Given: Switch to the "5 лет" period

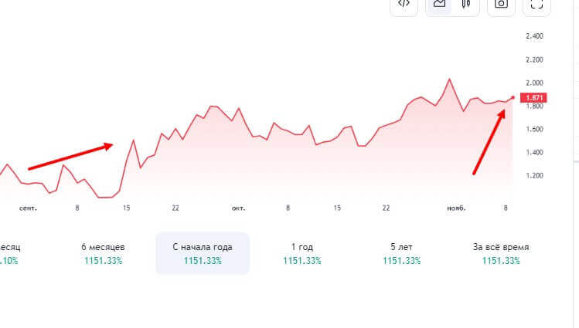Looking at the screenshot, I should tap(402, 247).
